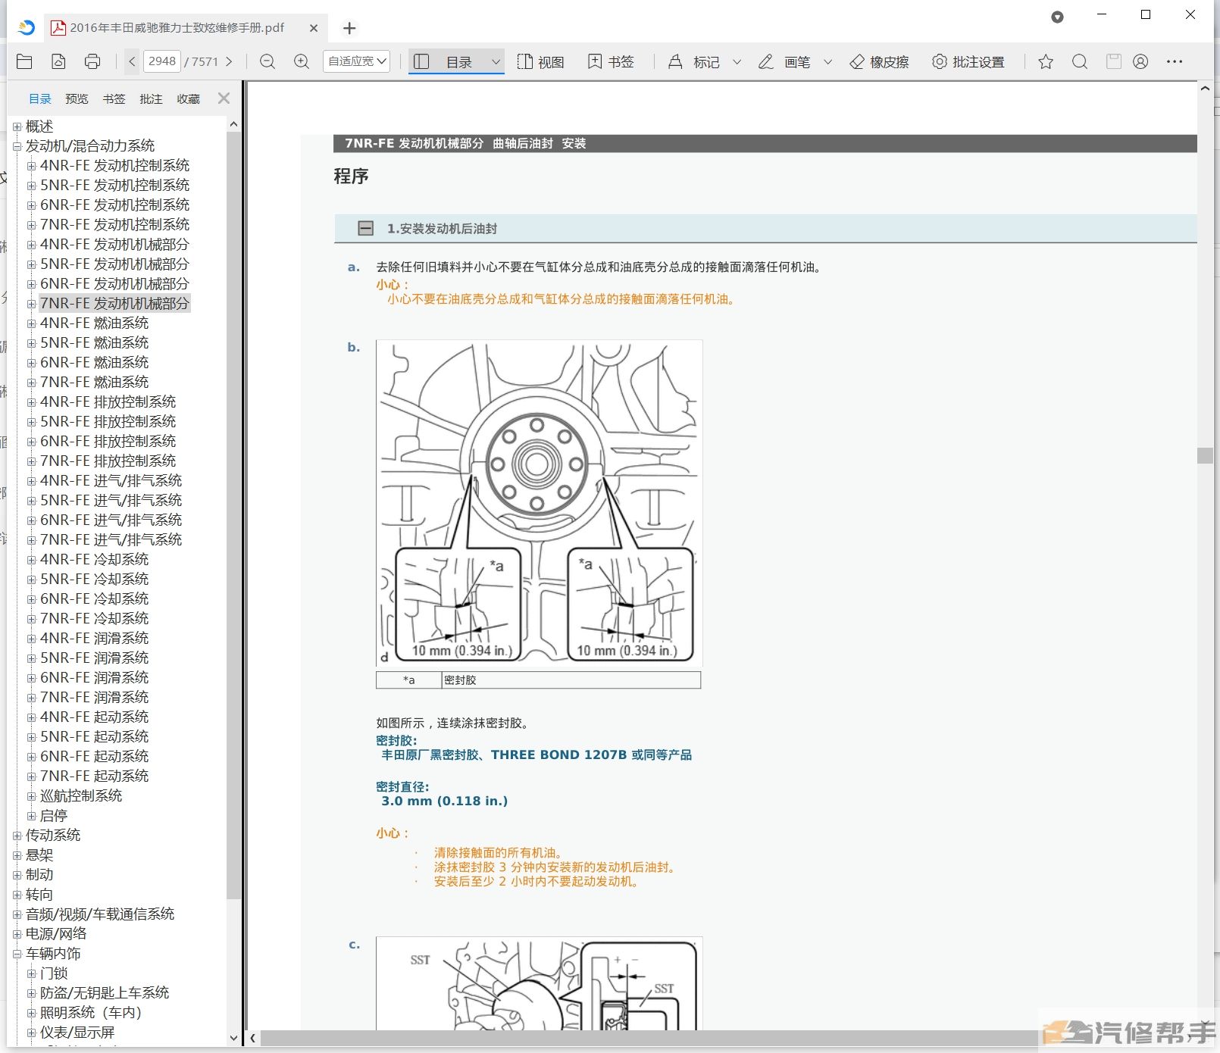Screen dimensions: 1220x1053
Task: Open 批注设置 annotation settings
Action: tap(968, 61)
